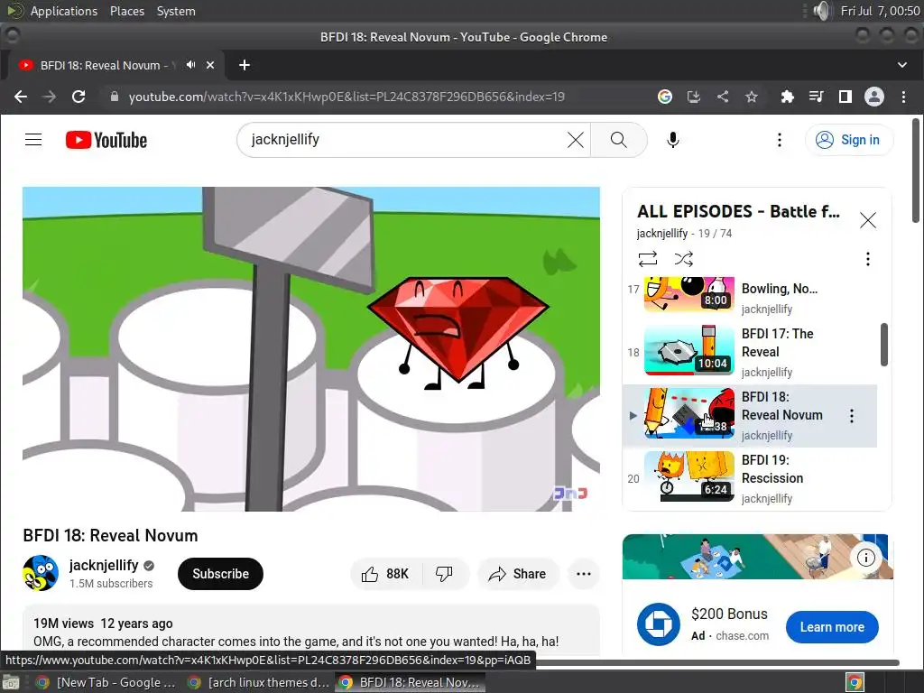The width and height of the screenshot is (924, 693).
Task: Bookmark this page with star
Action: pyautogui.click(x=752, y=97)
